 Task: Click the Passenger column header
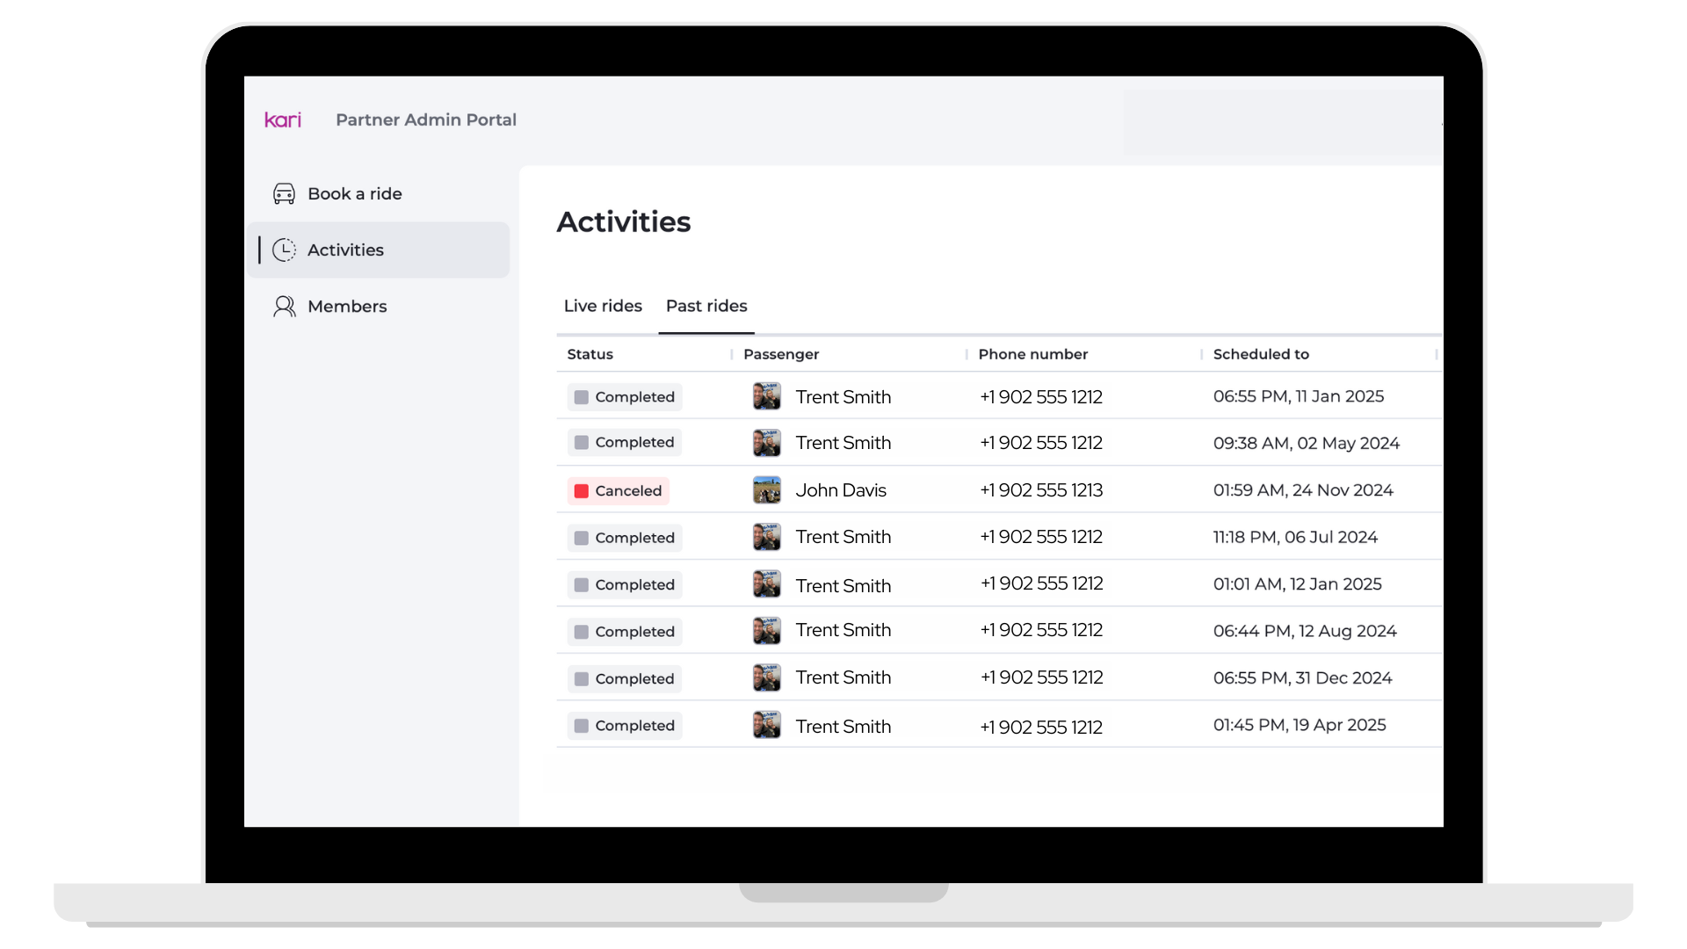(x=780, y=354)
